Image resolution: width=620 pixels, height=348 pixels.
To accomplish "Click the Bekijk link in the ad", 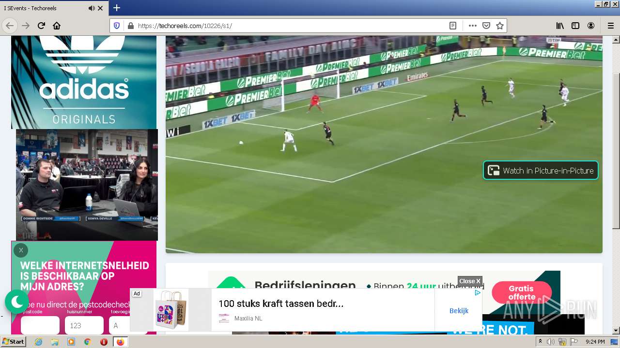I will 459,311.
